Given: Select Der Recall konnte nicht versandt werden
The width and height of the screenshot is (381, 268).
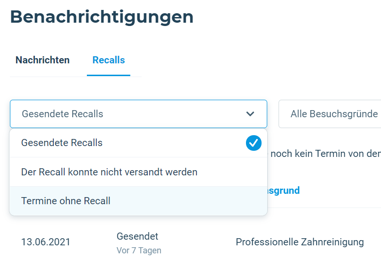Looking at the screenshot, I should pos(138,172).
